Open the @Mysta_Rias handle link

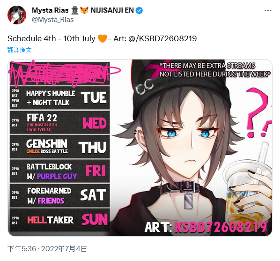pos(53,20)
